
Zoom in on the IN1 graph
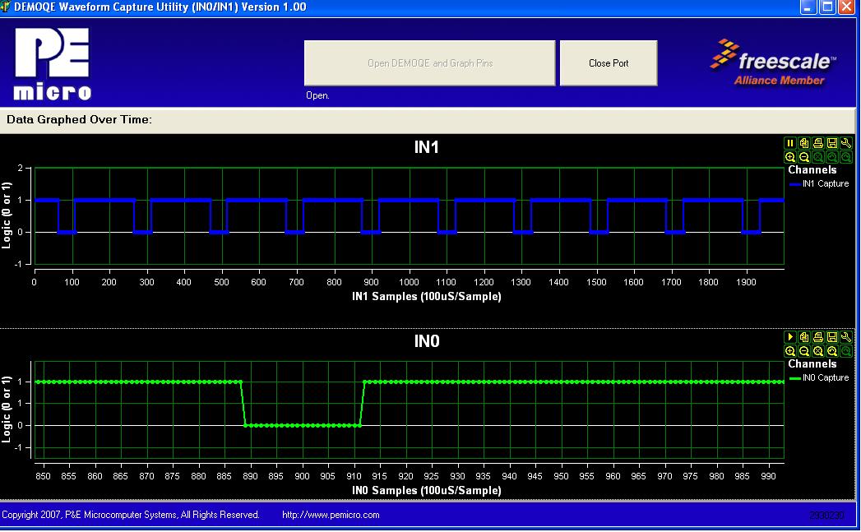coord(790,157)
